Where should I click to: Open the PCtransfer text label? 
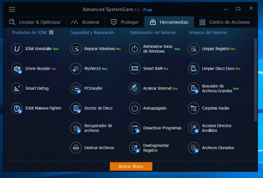(93, 88)
